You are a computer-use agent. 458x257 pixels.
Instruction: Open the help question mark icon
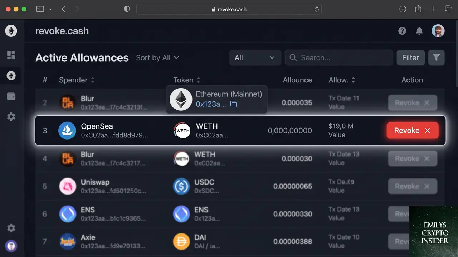tap(402, 31)
